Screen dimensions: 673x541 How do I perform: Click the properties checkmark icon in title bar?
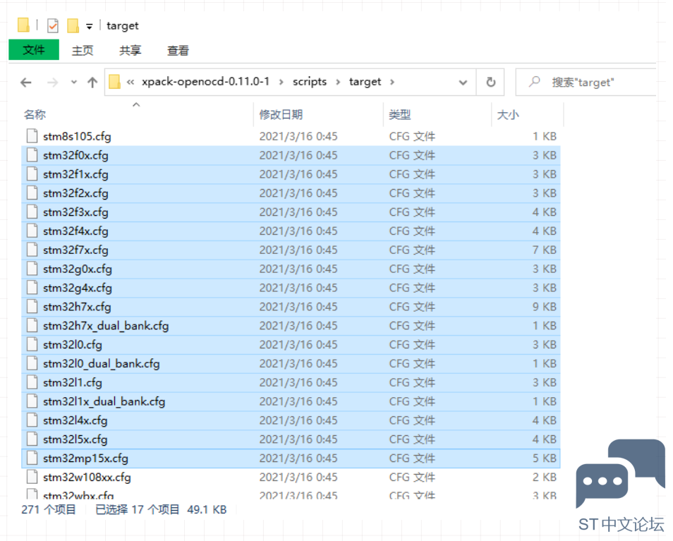53,25
